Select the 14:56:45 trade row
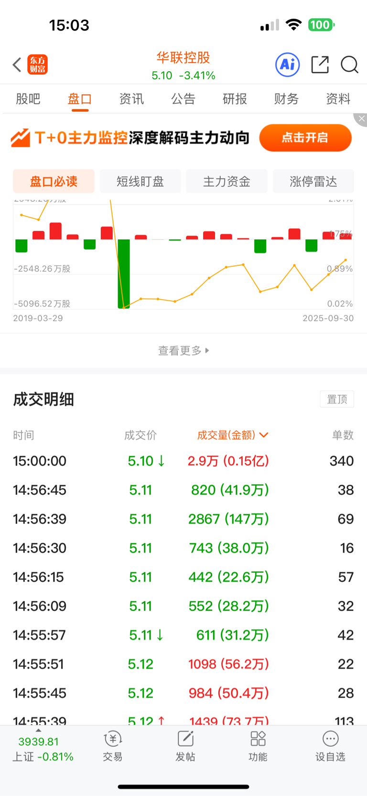The height and width of the screenshot is (796, 367). (x=183, y=490)
